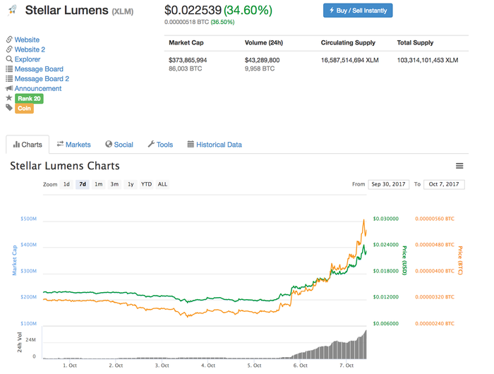Click the chain icon beside Website
The height and width of the screenshot is (374, 494).
pyautogui.click(x=9, y=40)
